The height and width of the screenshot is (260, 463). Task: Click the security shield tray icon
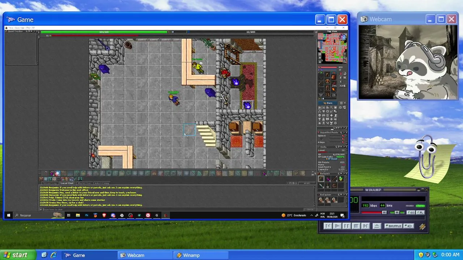421,255
